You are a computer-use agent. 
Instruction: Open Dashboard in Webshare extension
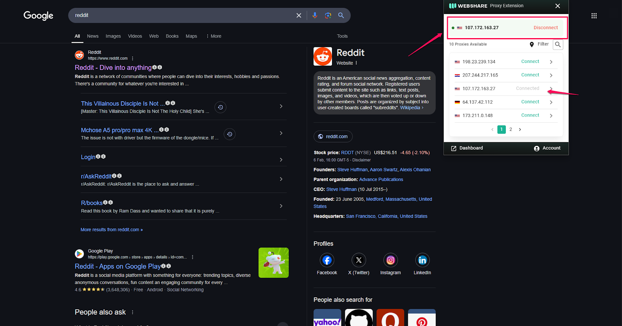coord(467,148)
